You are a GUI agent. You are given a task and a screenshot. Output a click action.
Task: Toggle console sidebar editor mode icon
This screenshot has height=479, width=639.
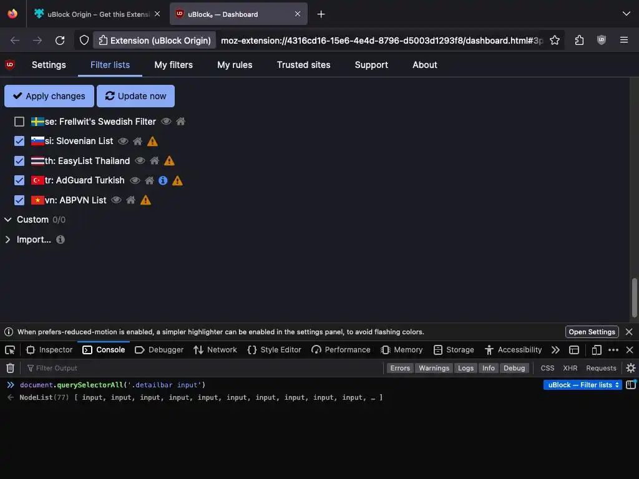click(x=631, y=384)
